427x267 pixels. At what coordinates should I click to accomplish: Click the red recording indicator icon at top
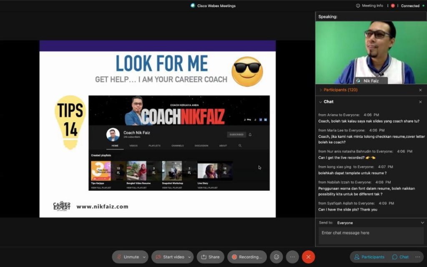click(x=392, y=6)
